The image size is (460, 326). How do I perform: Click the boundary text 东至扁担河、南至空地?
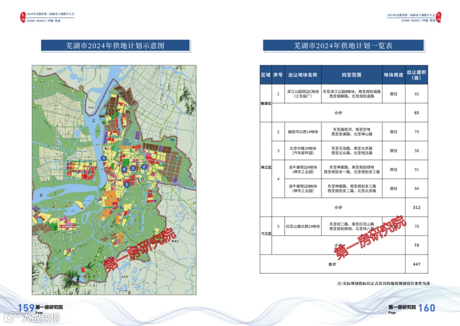click(x=352, y=129)
